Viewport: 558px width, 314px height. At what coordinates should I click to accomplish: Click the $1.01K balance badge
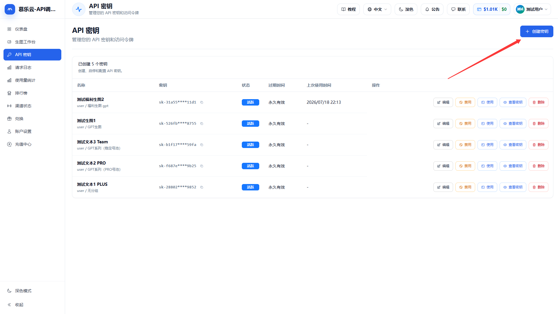(491, 9)
